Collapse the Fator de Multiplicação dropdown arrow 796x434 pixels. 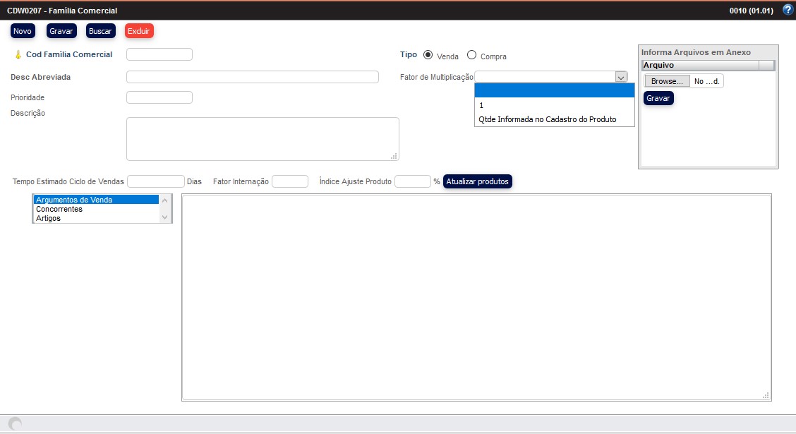tap(621, 77)
